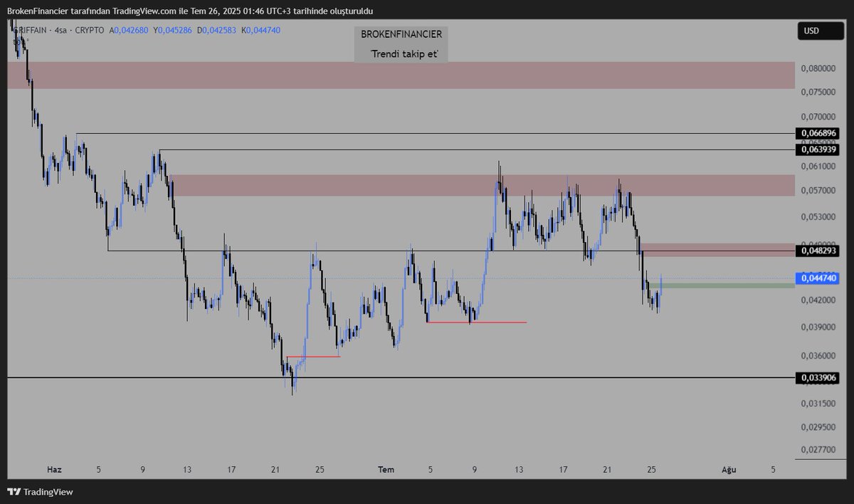Click the blue current price label 0,044740
Image resolution: width=854 pixels, height=504 pixels.
818,278
